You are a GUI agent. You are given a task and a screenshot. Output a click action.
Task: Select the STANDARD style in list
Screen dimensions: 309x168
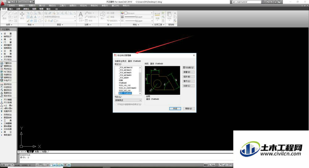(x=123, y=83)
